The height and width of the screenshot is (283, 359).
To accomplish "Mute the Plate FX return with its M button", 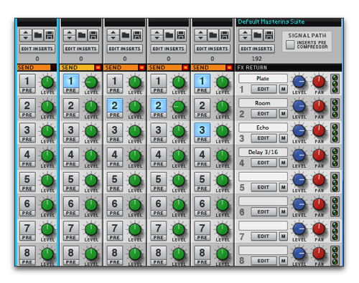I will [x=284, y=89].
